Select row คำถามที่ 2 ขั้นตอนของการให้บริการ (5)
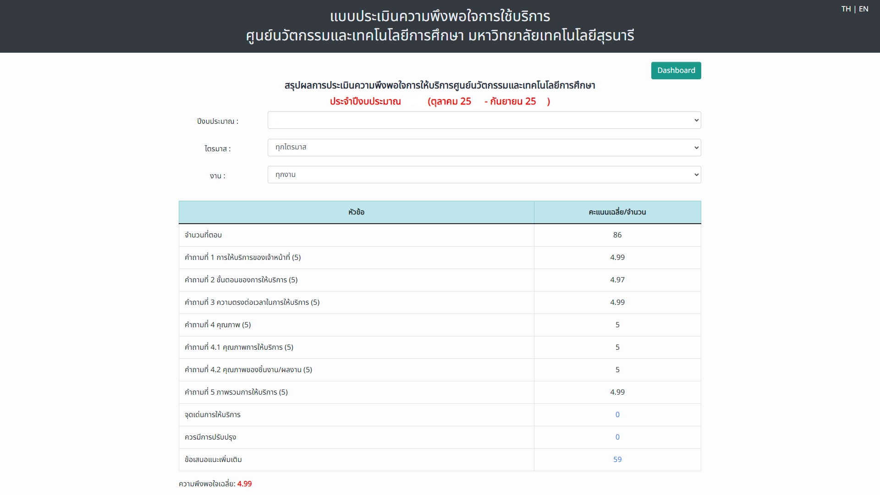 (440, 280)
